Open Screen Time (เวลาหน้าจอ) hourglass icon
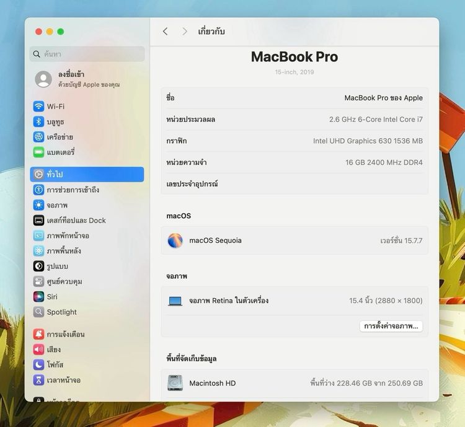Screen dimensions: 465x427 38,380
